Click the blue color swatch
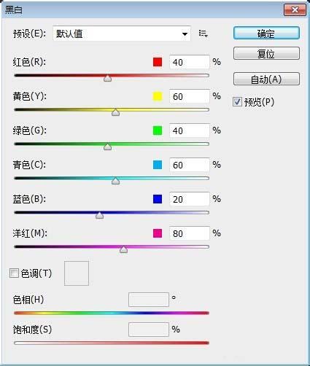Viewport: 310px width, 366px height. [x=158, y=199]
